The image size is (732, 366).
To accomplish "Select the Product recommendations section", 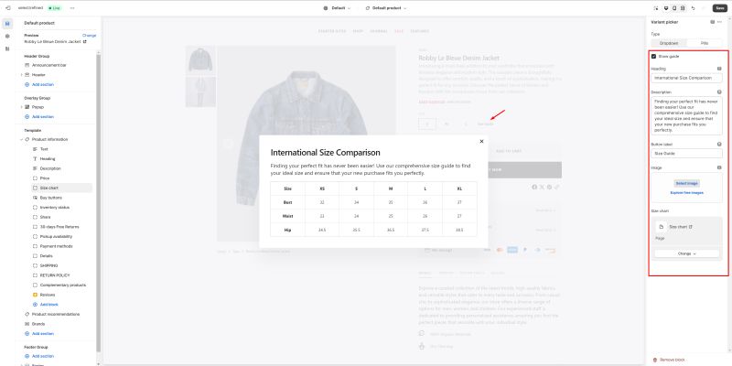I will [x=56, y=314].
